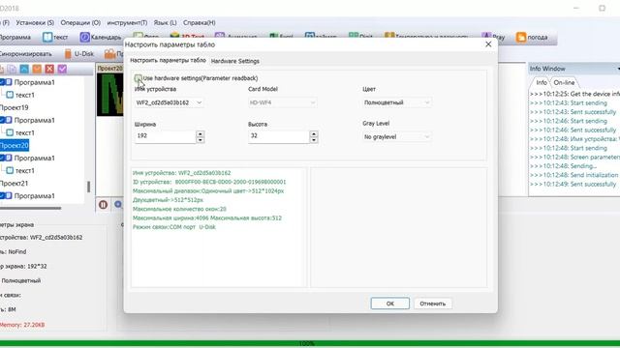Click Максимальное количество окон:20 text
This screenshot has width=620, height=348.
pos(179,209)
